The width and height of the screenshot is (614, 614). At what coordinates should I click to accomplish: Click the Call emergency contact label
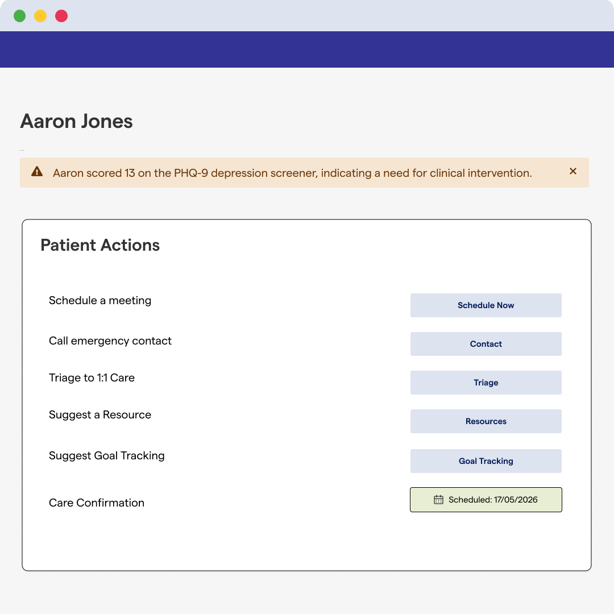tap(110, 341)
